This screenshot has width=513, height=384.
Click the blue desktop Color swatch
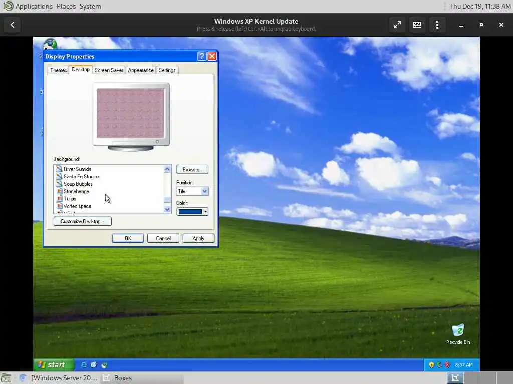coord(190,212)
